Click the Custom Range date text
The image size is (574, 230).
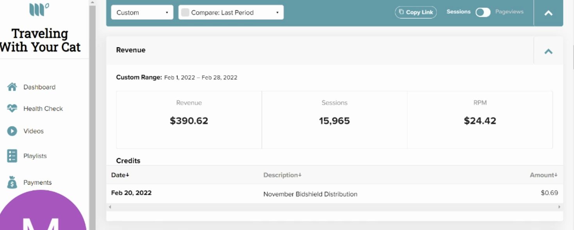pyautogui.click(x=177, y=77)
